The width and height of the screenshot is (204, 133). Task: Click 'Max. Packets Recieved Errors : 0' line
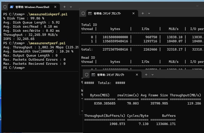[x=34, y=64]
